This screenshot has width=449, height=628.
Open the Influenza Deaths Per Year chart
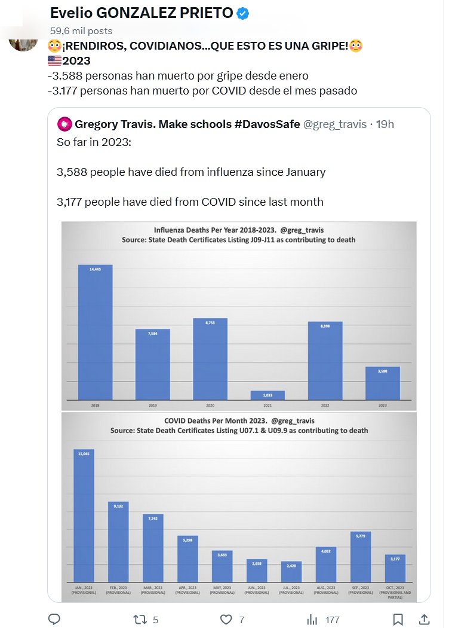(x=239, y=316)
